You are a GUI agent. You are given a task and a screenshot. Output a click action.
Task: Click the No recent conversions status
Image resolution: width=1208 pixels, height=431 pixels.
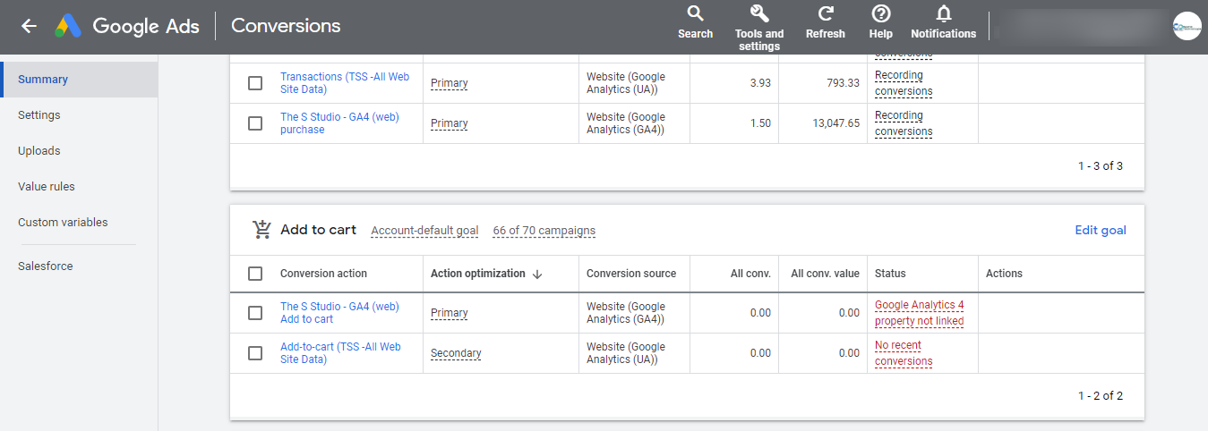tap(904, 353)
